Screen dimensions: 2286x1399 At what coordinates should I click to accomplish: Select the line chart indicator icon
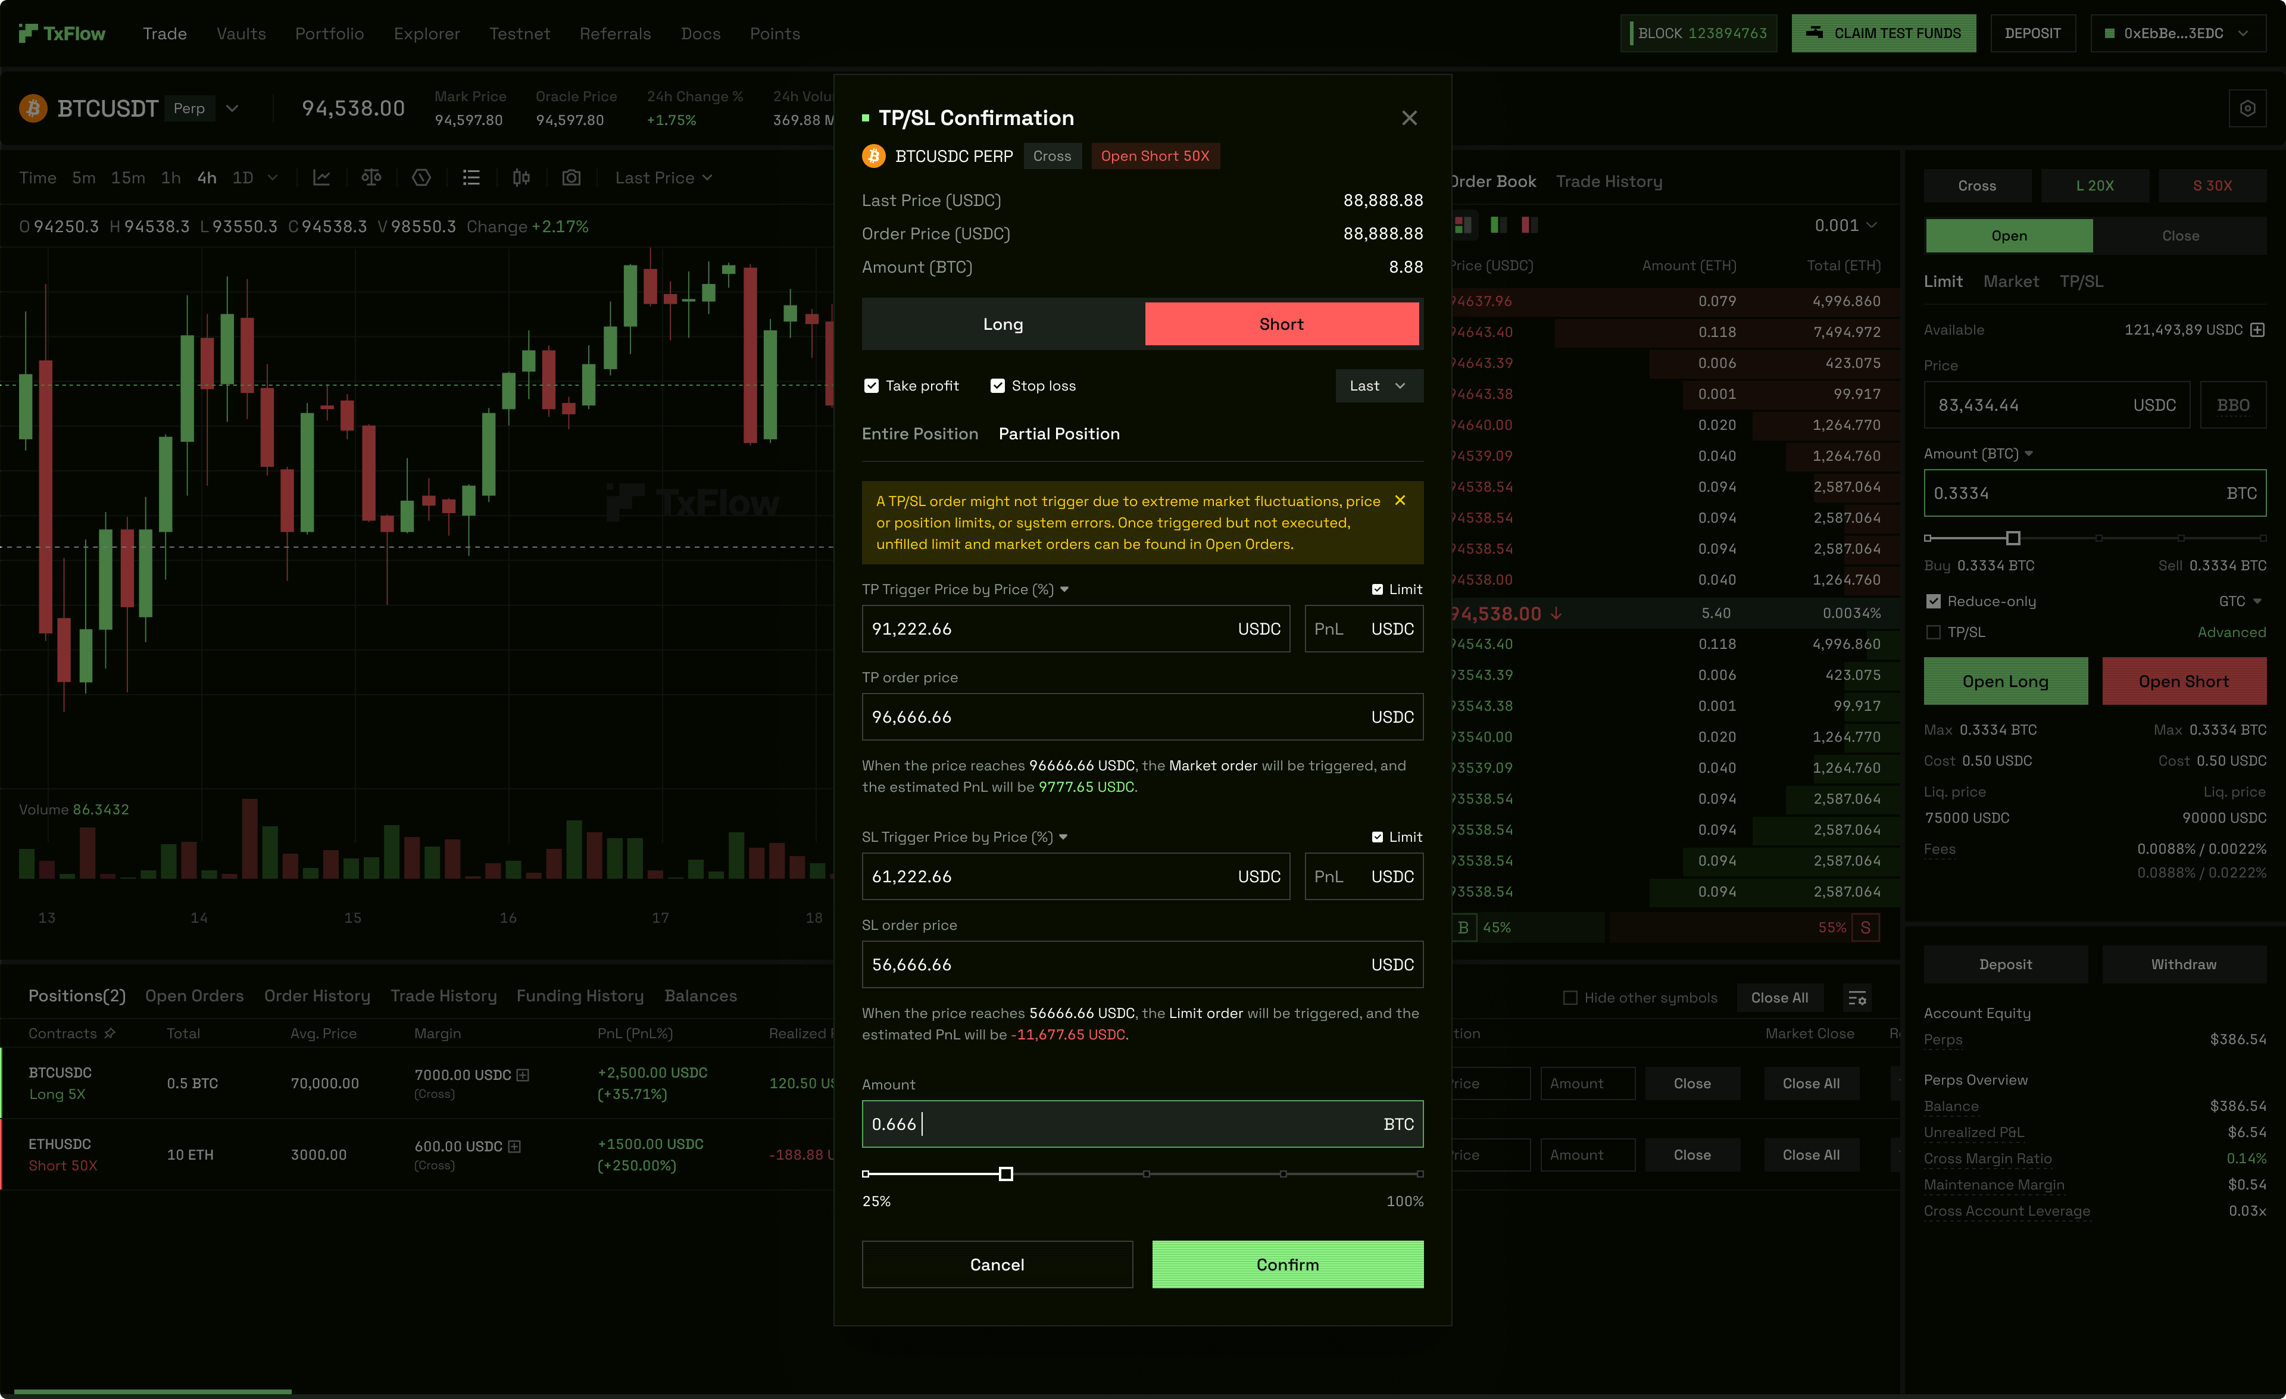(x=322, y=177)
